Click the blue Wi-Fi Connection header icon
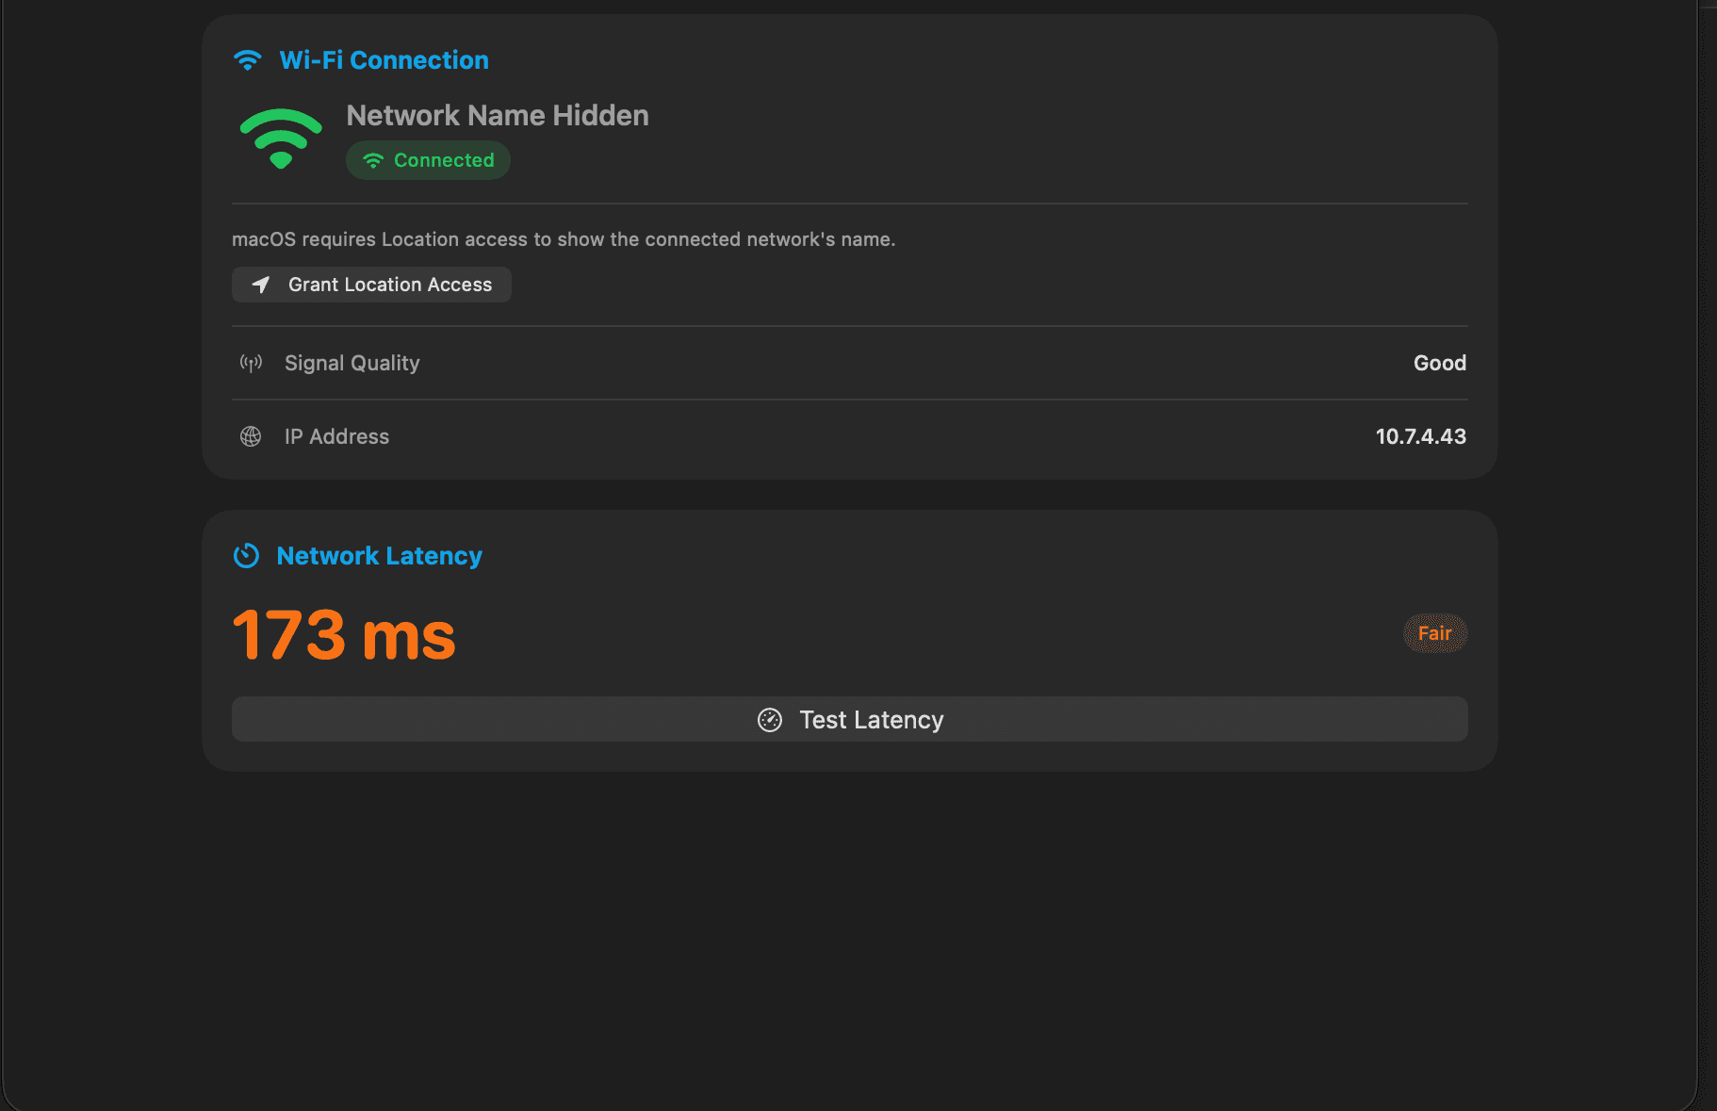 tap(248, 60)
